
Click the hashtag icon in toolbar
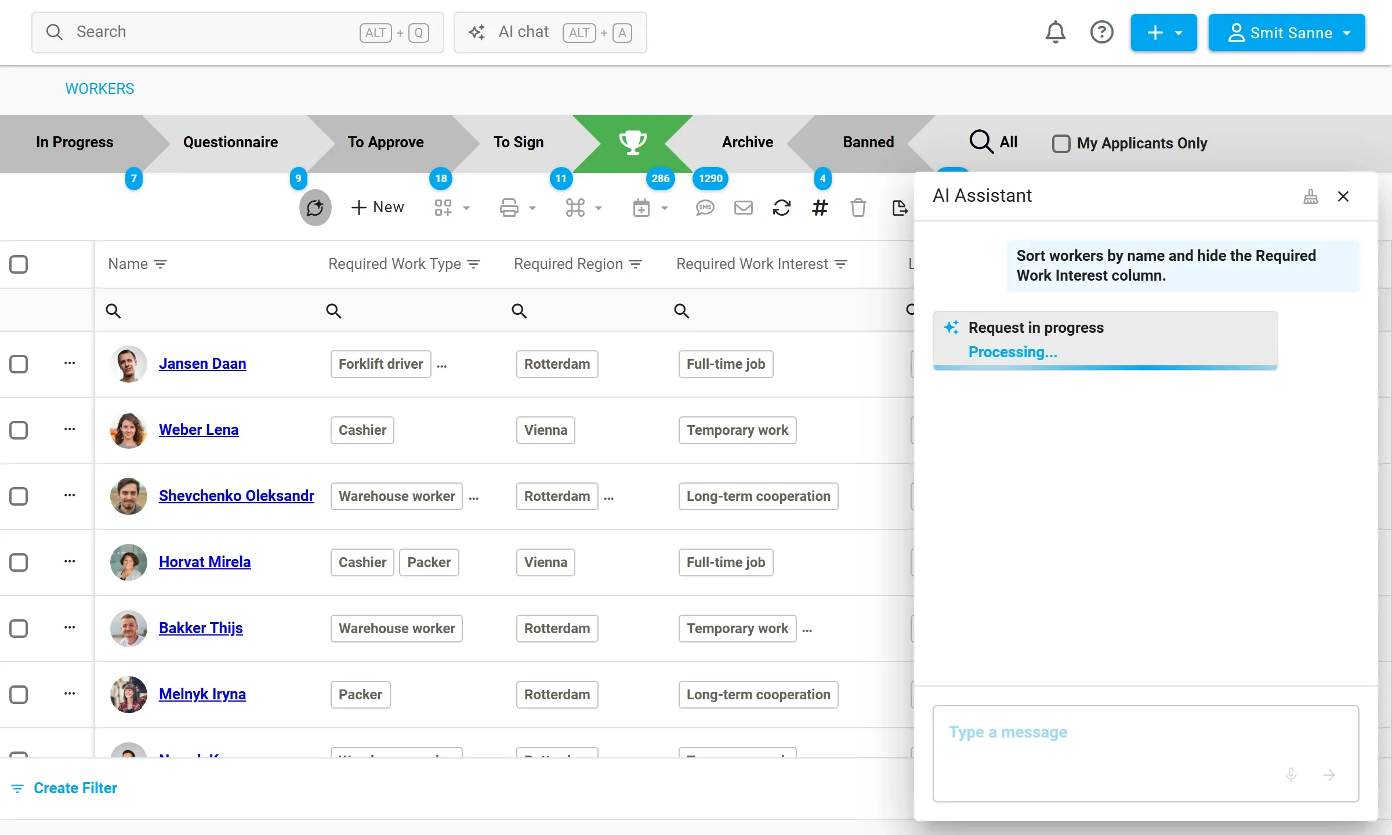(x=820, y=208)
